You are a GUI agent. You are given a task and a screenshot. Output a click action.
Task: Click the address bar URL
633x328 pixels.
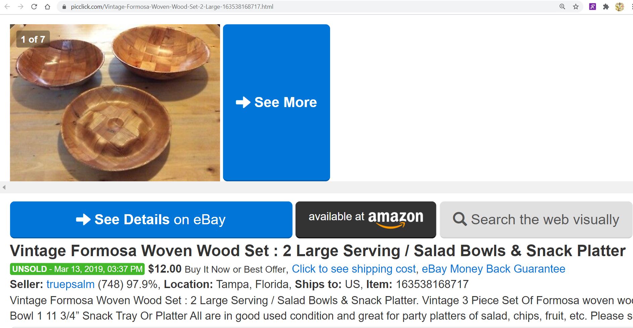[171, 6]
